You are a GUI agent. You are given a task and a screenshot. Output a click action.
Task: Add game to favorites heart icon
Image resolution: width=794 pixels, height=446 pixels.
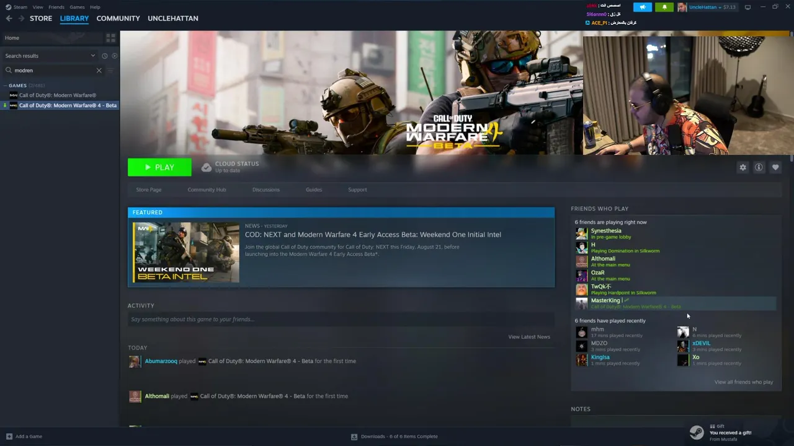point(775,167)
